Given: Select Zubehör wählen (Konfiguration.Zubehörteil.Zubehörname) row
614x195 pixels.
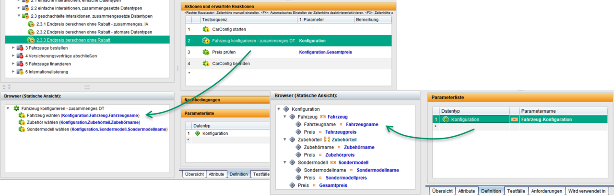Looking at the screenshot, I should click(x=80, y=122).
